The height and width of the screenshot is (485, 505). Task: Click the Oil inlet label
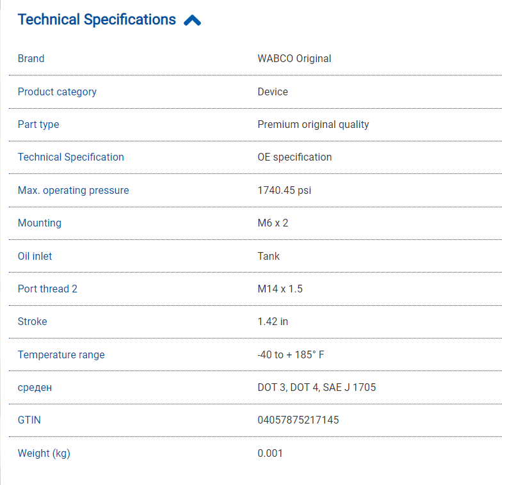coord(35,256)
